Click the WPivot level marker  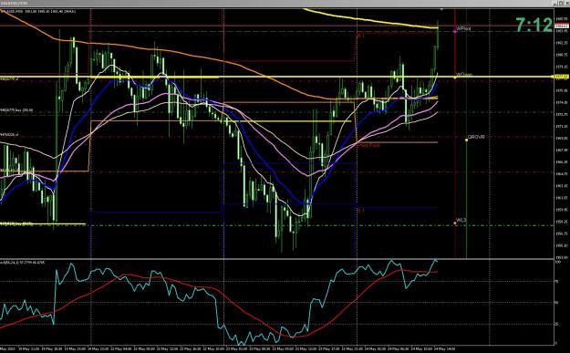(455, 32)
